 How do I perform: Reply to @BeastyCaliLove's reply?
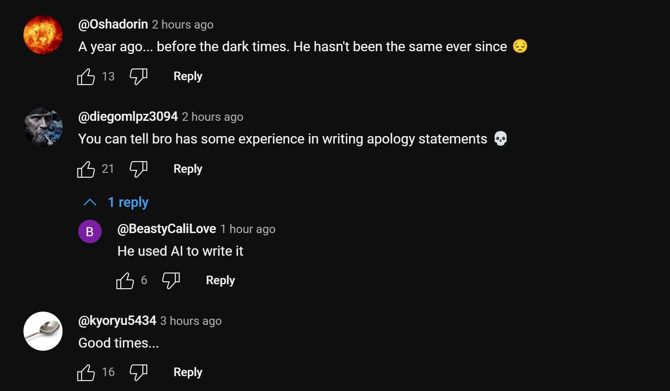point(220,280)
